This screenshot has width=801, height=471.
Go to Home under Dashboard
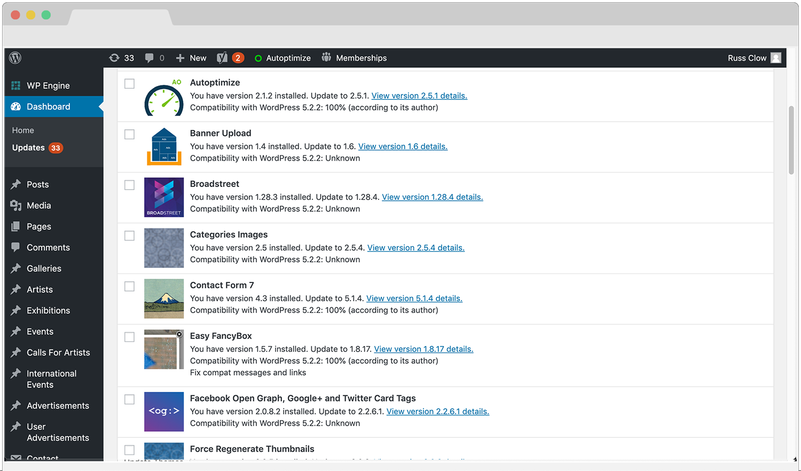[x=23, y=130]
